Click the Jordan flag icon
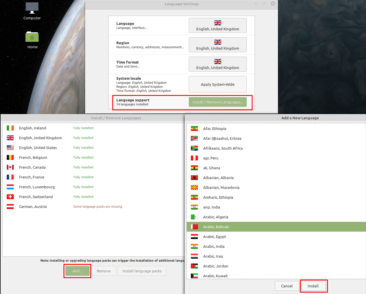The image size is (366, 294). coord(195,266)
